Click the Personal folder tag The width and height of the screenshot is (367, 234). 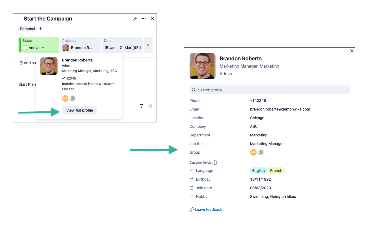[x=28, y=29]
